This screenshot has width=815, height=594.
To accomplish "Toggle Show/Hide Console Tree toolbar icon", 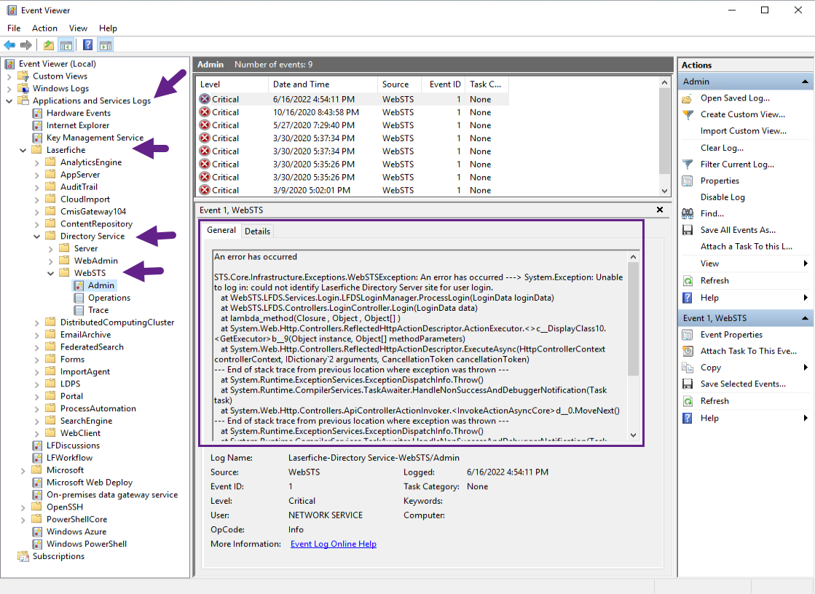I will (x=66, y=45).
